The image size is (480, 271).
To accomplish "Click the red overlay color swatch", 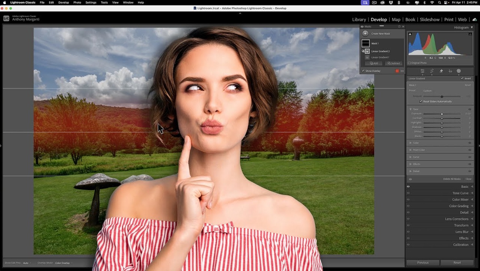I will tap(397, 71).
